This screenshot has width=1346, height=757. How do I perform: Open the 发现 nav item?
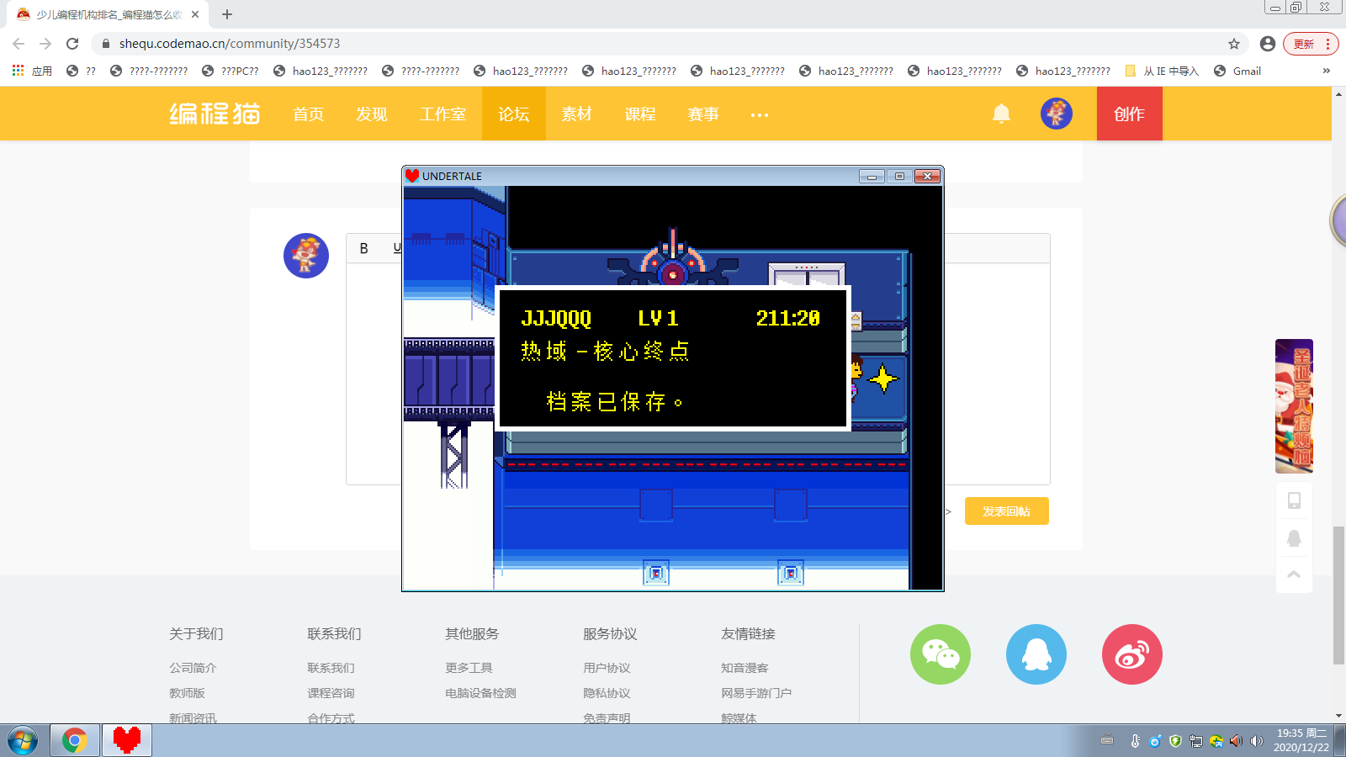(372, 114)
